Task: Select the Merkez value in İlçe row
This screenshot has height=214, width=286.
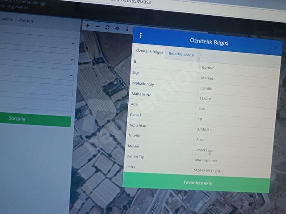Action: pyautogui.click(x=207, y=78)
